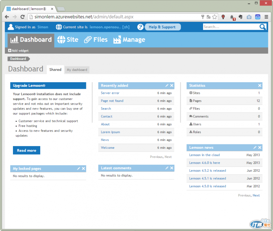Open the Manage main menu
This screenshot has height=231, width=273.
tap(129, 40)
